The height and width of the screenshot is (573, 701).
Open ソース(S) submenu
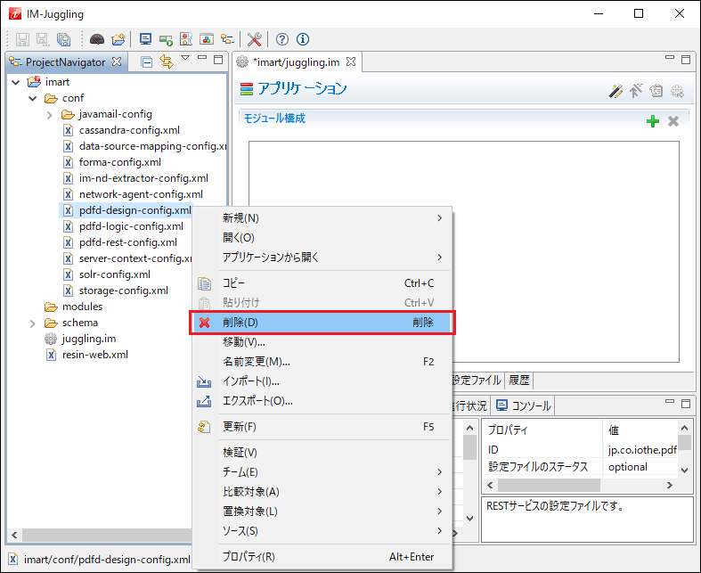pyautogui.click(x=322, y=531)
